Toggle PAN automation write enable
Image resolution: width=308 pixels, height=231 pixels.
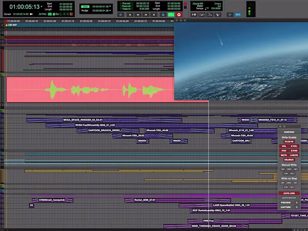point(284,151)
